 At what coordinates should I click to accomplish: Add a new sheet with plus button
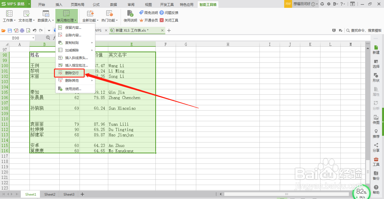(82, 194)
